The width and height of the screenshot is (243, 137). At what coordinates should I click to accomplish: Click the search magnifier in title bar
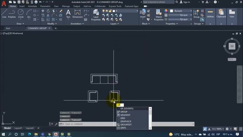(177, 2)
